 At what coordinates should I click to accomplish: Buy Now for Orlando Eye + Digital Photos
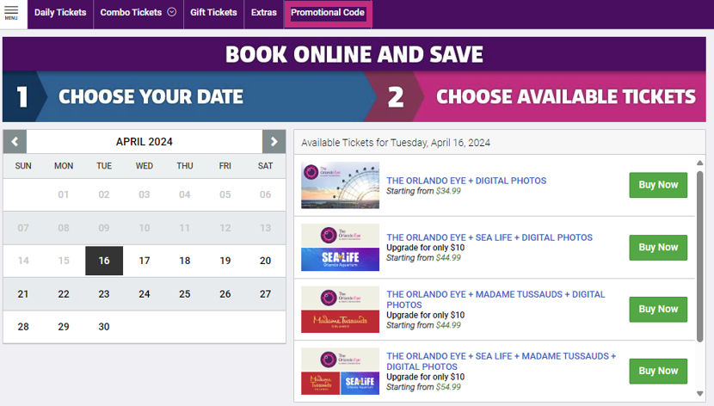(x=658, y=185)
